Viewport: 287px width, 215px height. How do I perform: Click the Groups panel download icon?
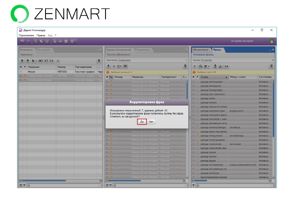108,66
